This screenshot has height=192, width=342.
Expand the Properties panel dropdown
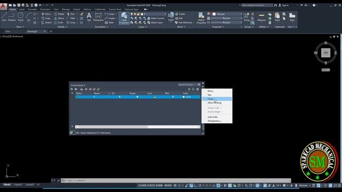click(219, 27)
